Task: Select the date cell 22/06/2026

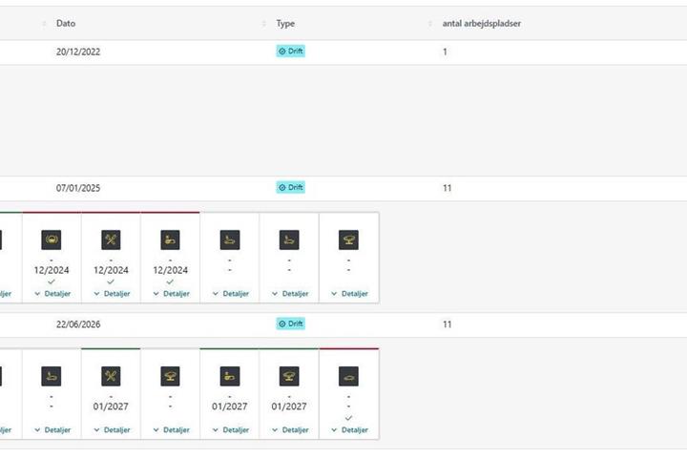Action: click(x=78, y=324)
